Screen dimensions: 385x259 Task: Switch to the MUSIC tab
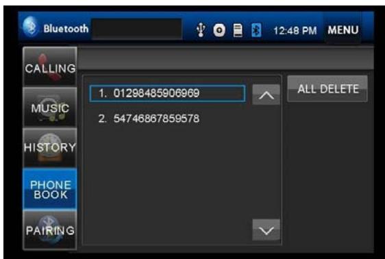pos(50,107)
